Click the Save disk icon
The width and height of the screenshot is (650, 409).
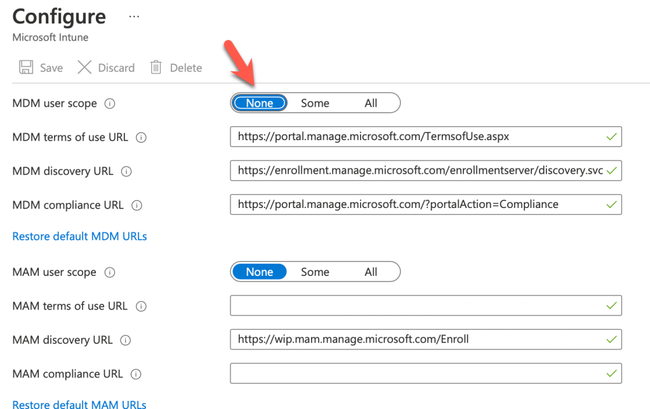point(26,68)
